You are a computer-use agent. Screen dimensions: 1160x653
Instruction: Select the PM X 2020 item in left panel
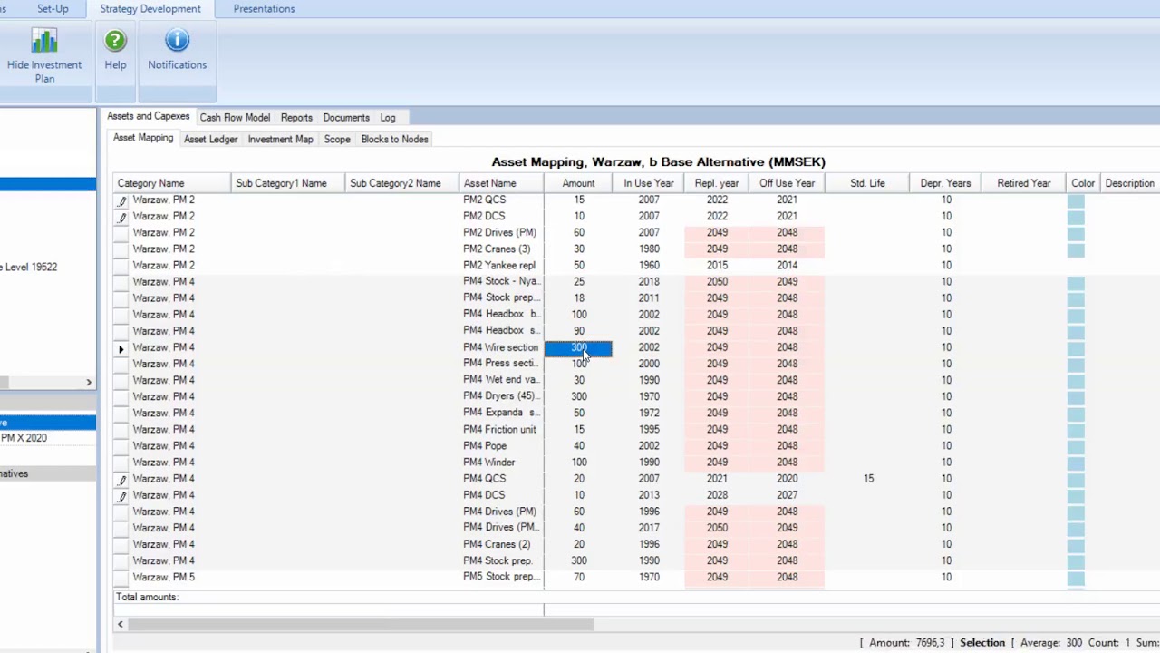(x=24, y=438)
